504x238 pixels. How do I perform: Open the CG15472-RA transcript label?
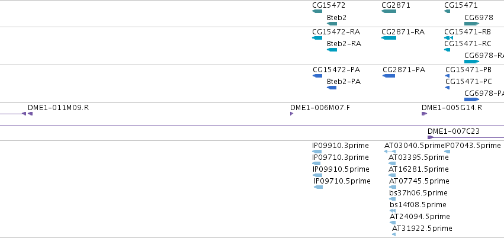pos(336,32)
